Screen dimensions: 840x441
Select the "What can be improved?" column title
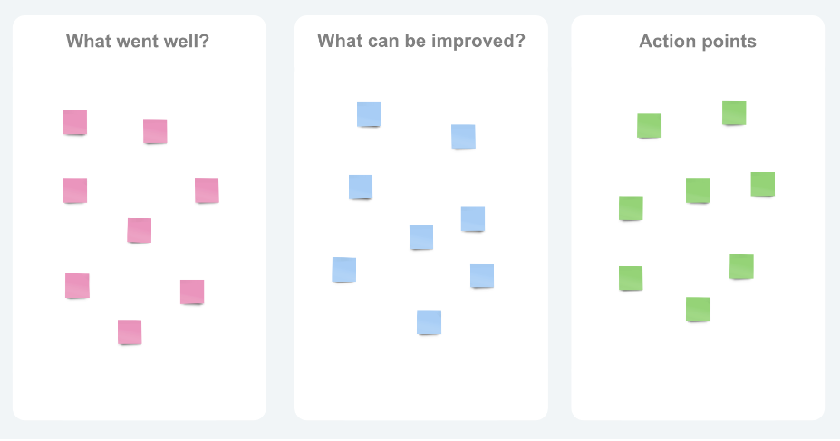420,42
